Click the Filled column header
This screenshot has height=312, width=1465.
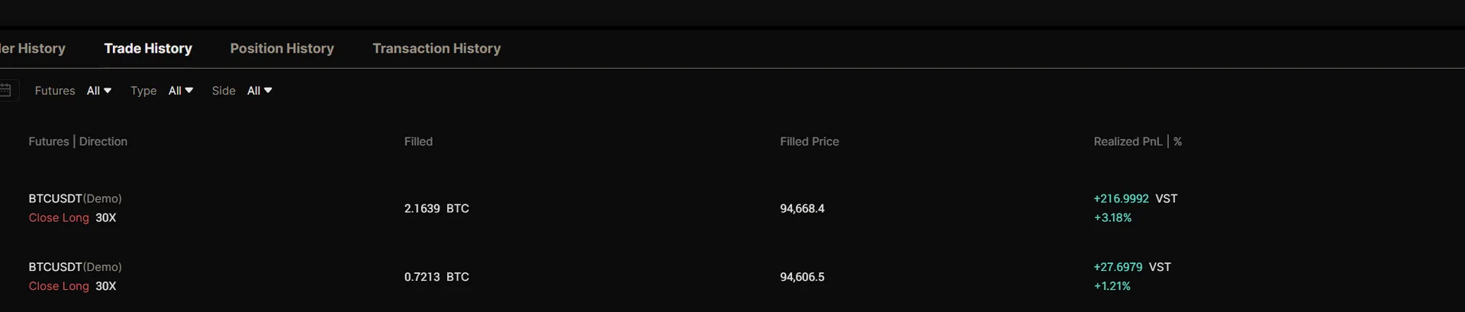(418, 142)
